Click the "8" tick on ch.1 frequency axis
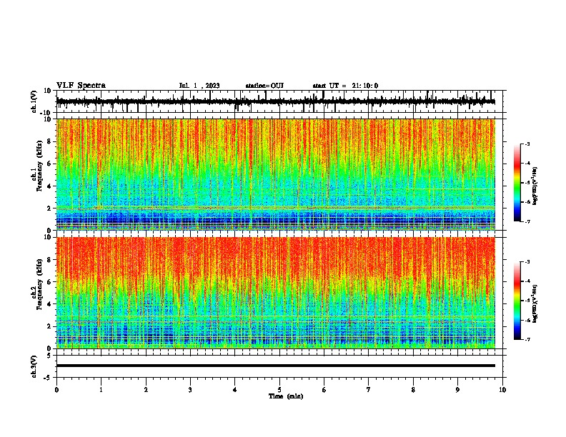Image resolution: width=566 pixels, height=437 pixels. click(50, 141)
